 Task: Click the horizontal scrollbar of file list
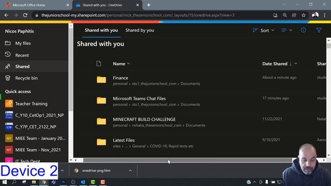188,160
